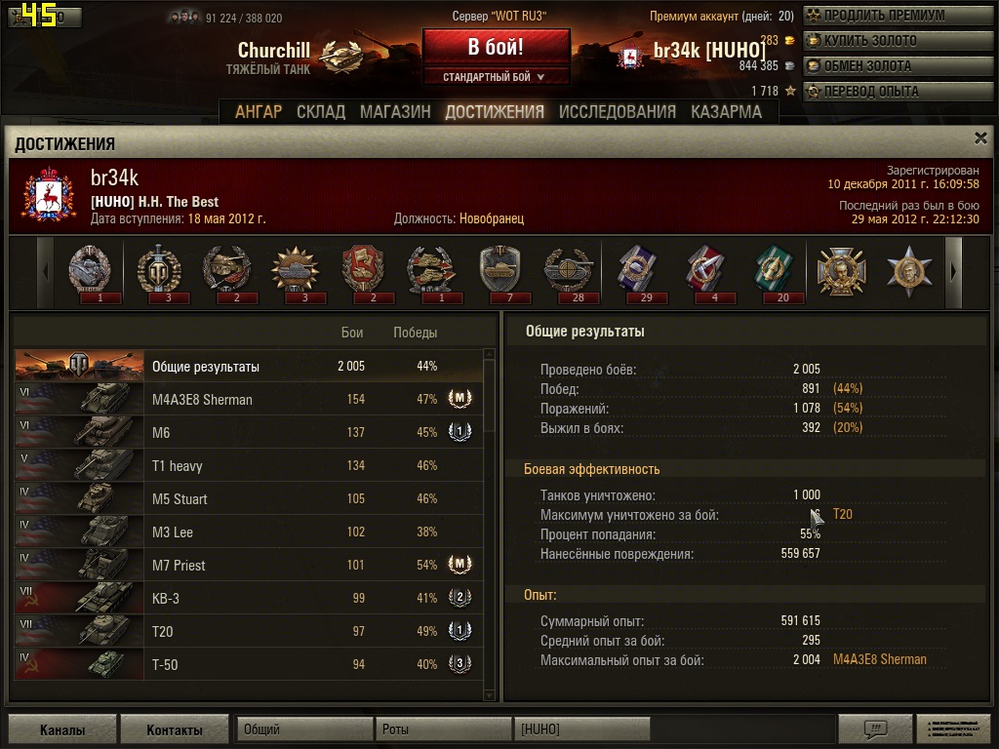Viewport: 999px width, 749px height.
Task: Select the cross-shaped hero medal icon
Action: coord(841,272)
